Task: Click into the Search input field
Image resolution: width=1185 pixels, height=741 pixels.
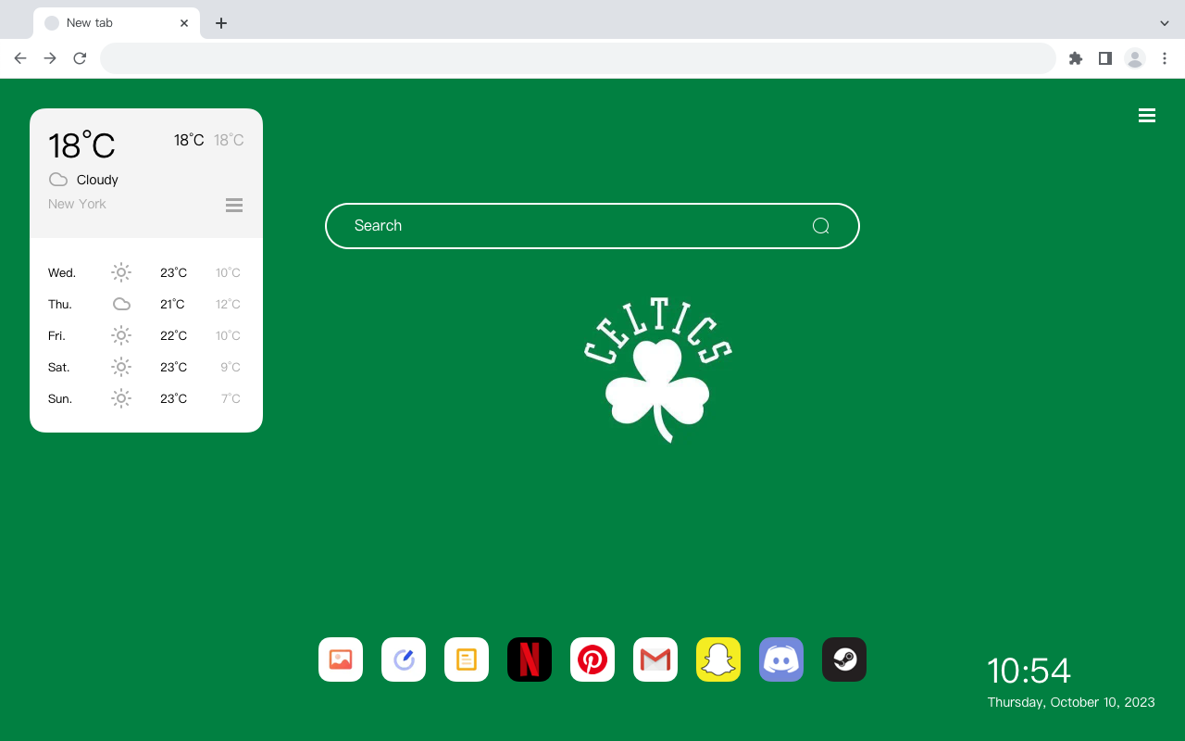Action: [592, 226]
